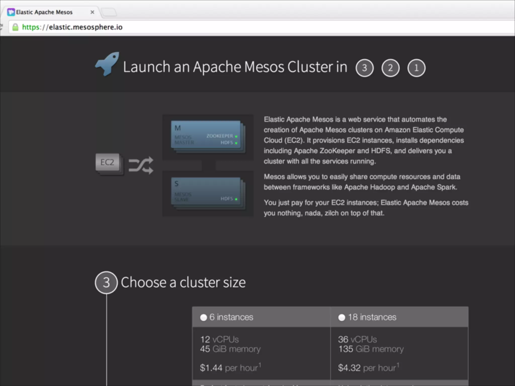Image resolution: width=515 pixels, height=386 pixels.
Task: Select the 6 instances radio option
Action: point(203,317)
